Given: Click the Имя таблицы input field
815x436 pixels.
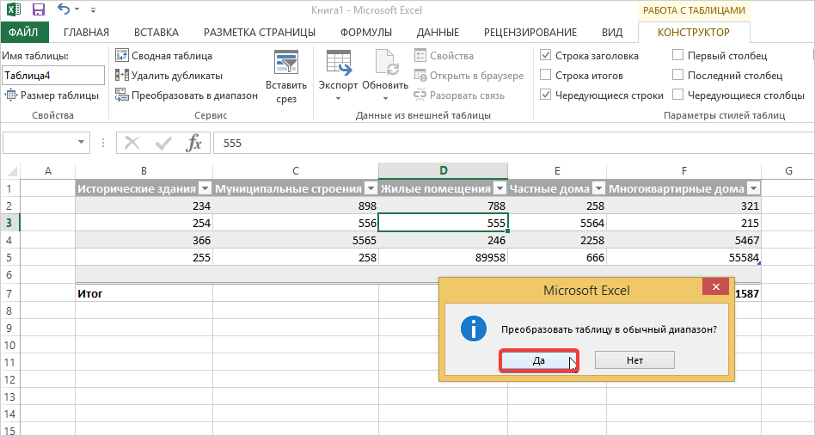Looking at the screenshot, I should (52, 76).
